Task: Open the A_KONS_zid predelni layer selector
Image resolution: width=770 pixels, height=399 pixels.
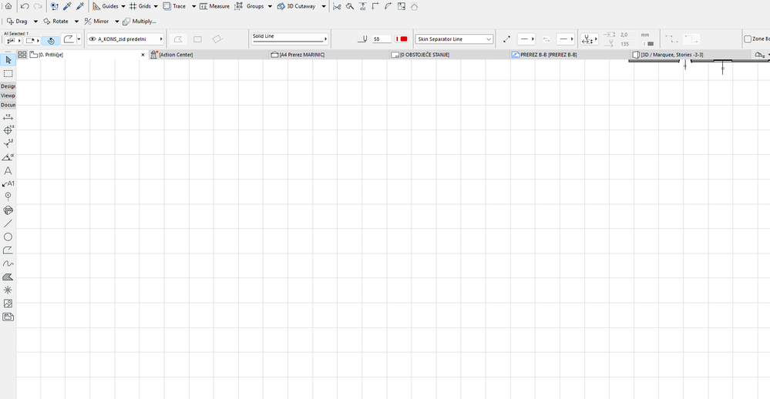Action: [x=125, y=39]
